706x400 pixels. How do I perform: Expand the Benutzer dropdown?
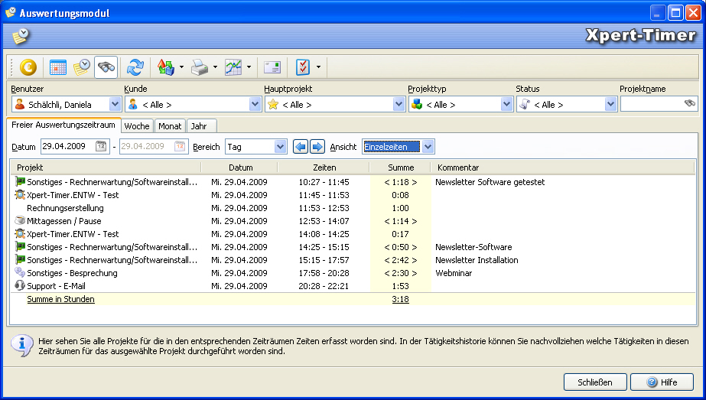(115, 104)
